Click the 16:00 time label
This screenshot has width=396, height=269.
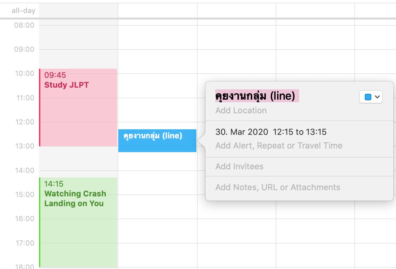point(24,219)
